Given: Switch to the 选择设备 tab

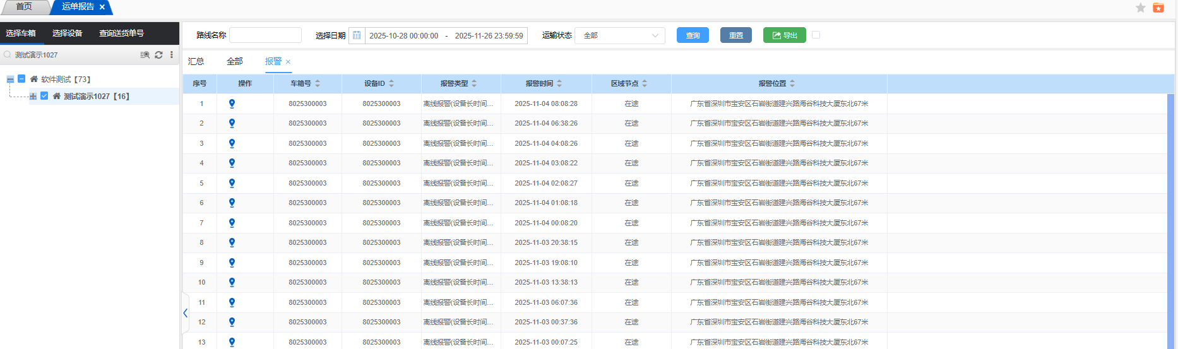Looking at the screenshot, I should pos(67,33).
